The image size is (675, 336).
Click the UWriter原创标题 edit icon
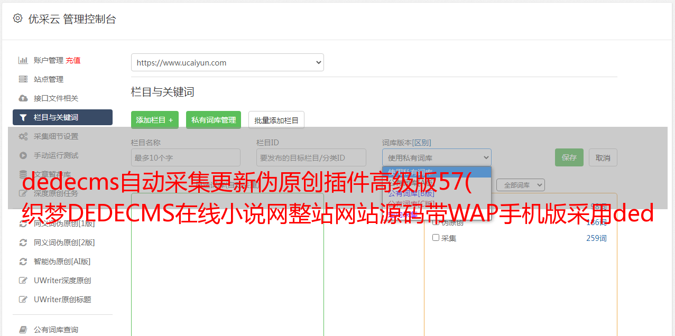pyautogui.click(x=23, y=300)
